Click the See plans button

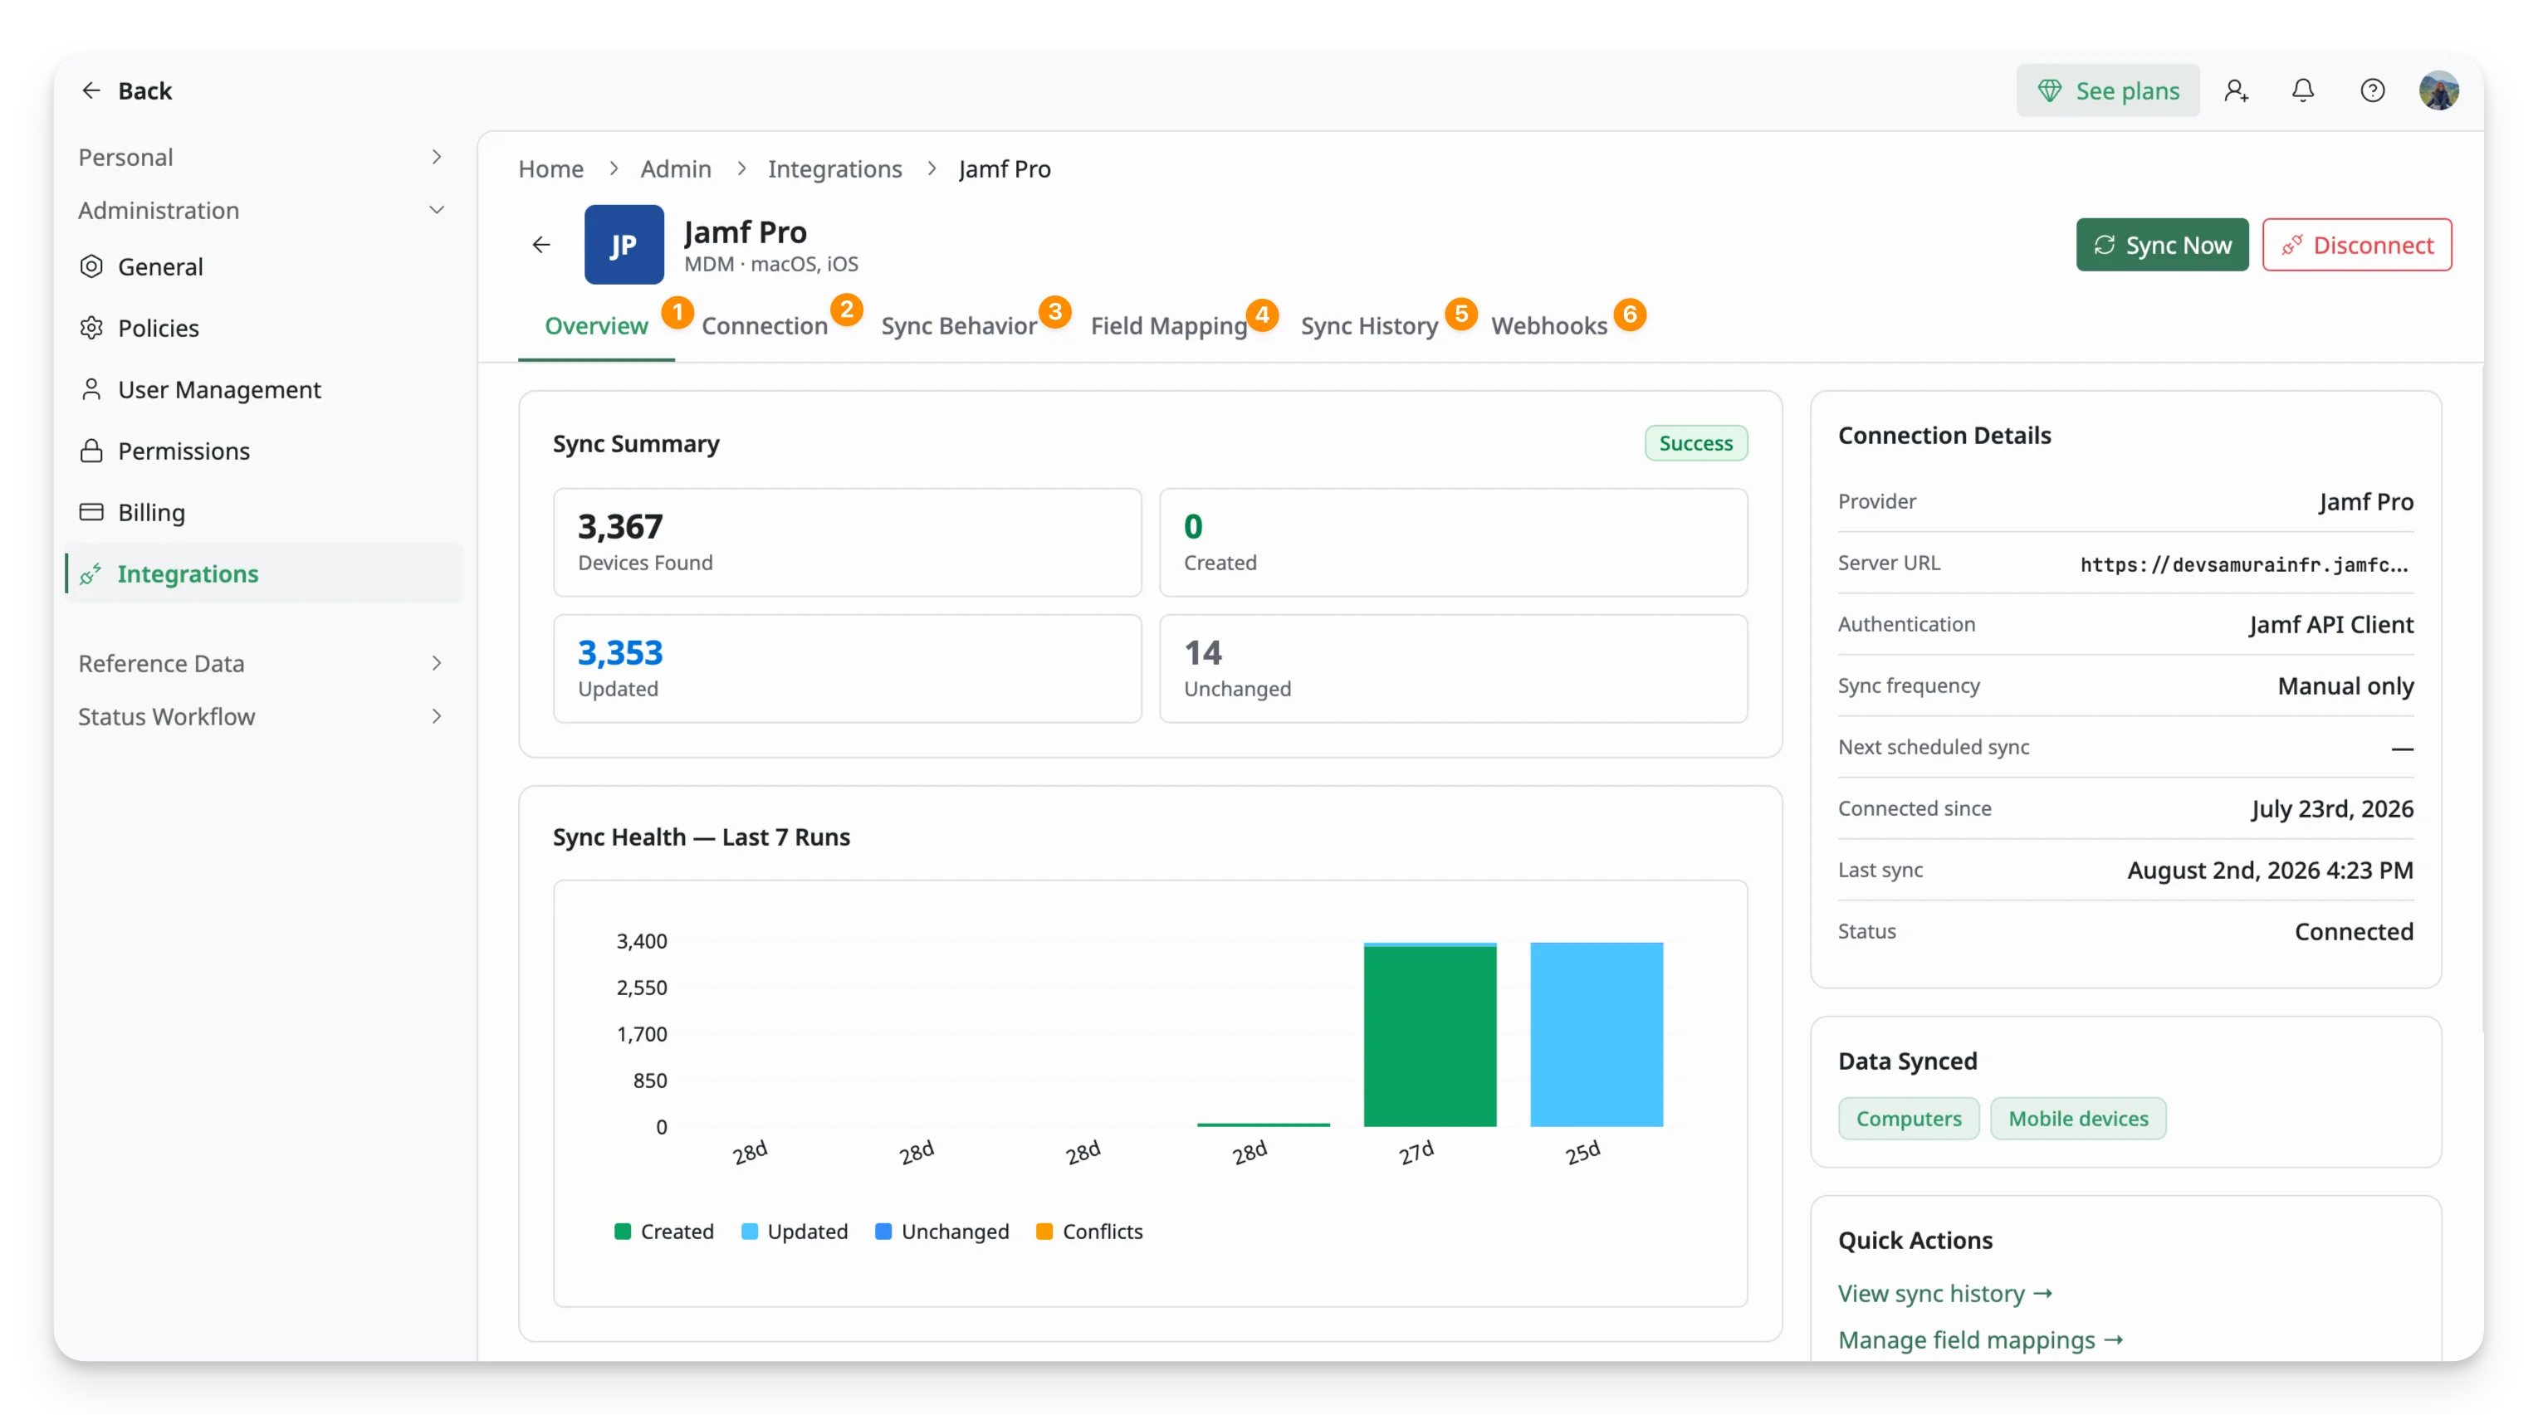2107,90
